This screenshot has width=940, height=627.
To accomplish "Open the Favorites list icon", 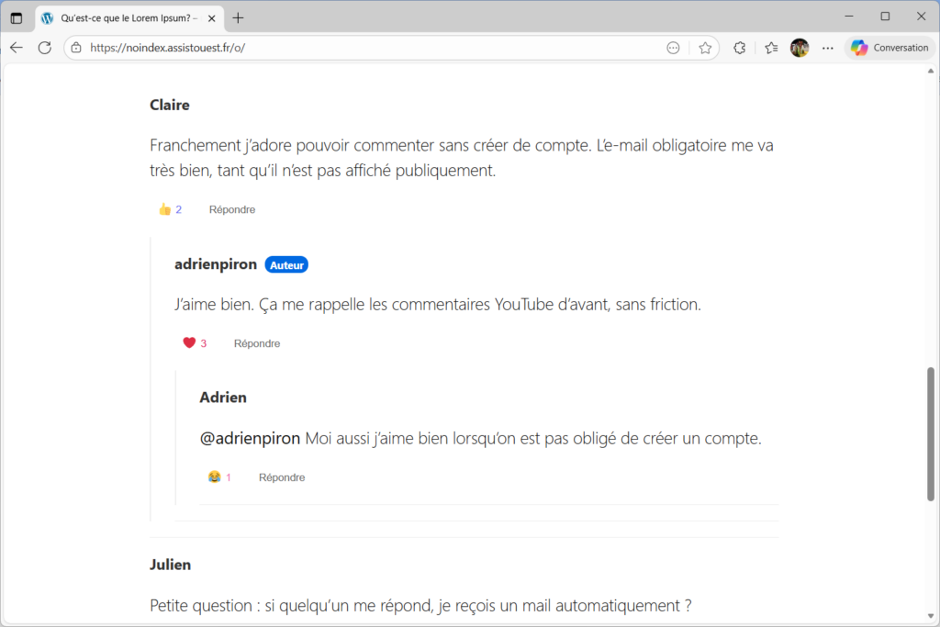I will pos(771,48).
